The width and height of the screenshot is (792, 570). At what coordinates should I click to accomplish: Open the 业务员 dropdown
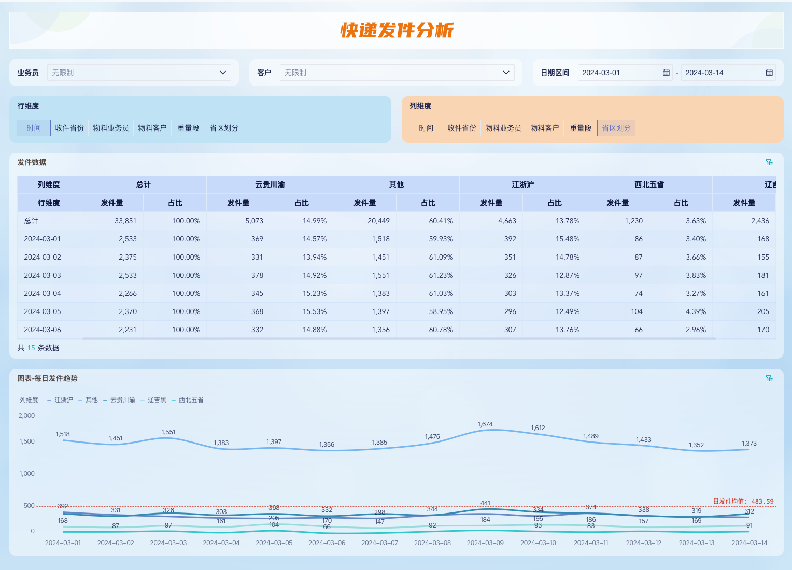click(138, 73)
